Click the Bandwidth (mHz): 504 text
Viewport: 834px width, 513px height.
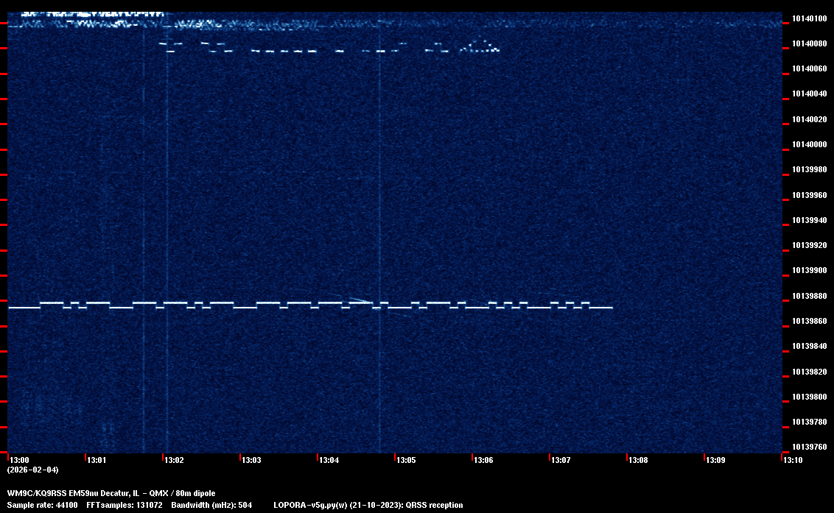[x=211, y=505]
